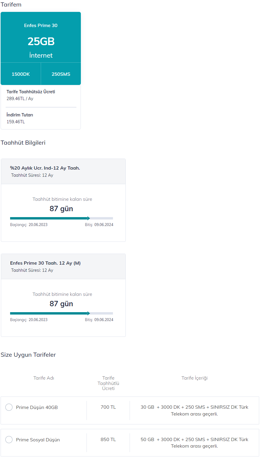This screenshot has height=458, width=261.
Task: Click the Enfes Prime 30 tariff card title
Action: (x=41, y=26)
